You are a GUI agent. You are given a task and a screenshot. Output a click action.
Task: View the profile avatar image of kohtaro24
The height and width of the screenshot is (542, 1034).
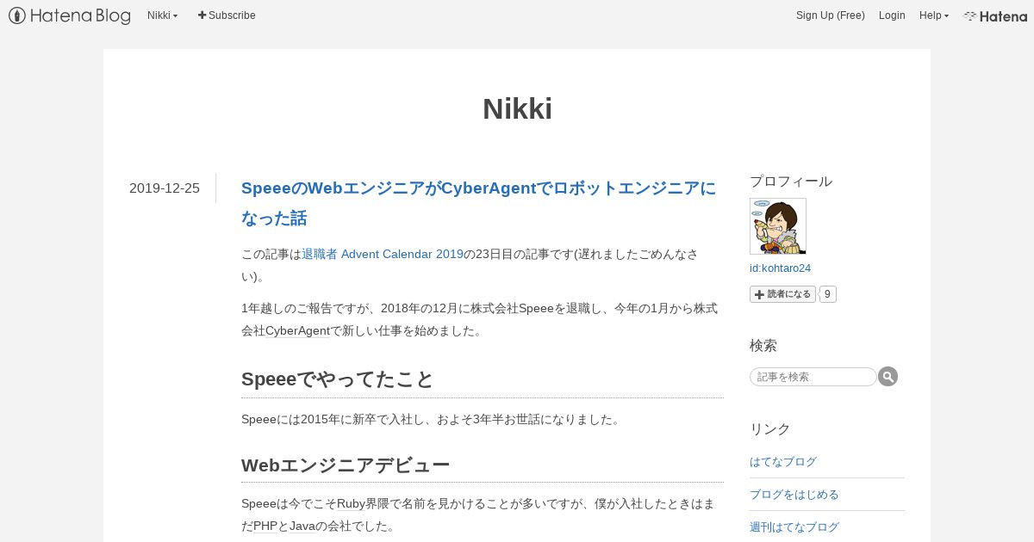tap(778, 226)
